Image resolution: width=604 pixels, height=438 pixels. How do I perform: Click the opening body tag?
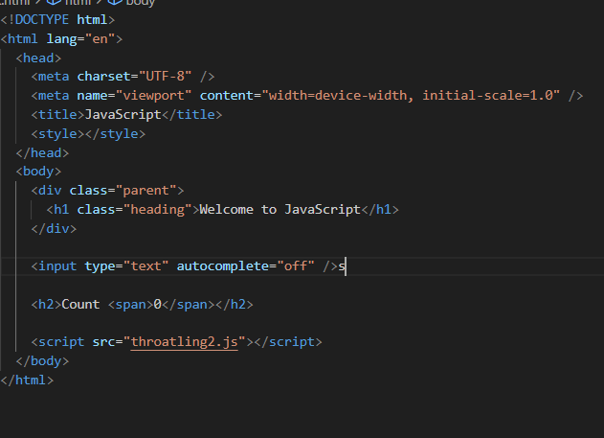click(38, 172)
